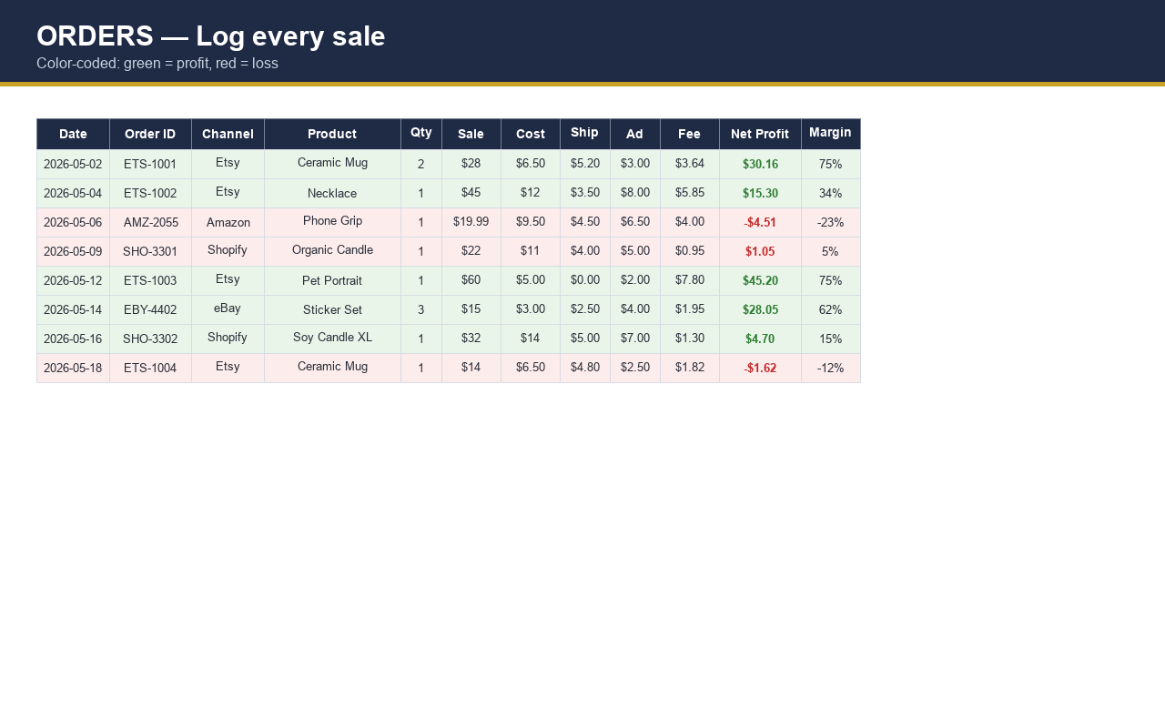The image size is (1165, 728).
Task: Click the Order ID column header
Action: point(150,134)
